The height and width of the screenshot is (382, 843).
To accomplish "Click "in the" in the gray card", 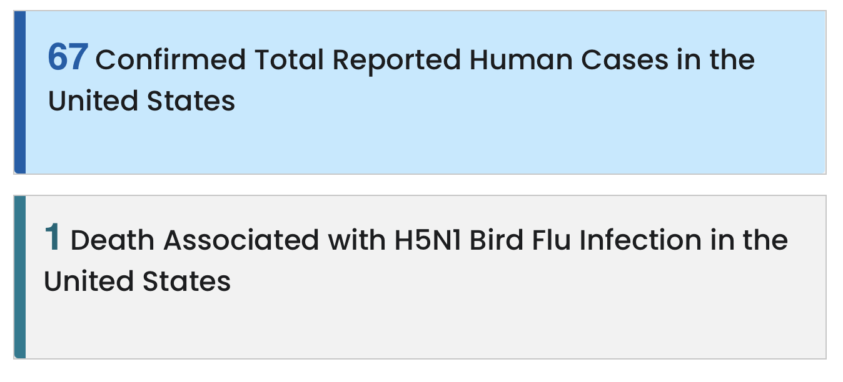I will (749, 240).
